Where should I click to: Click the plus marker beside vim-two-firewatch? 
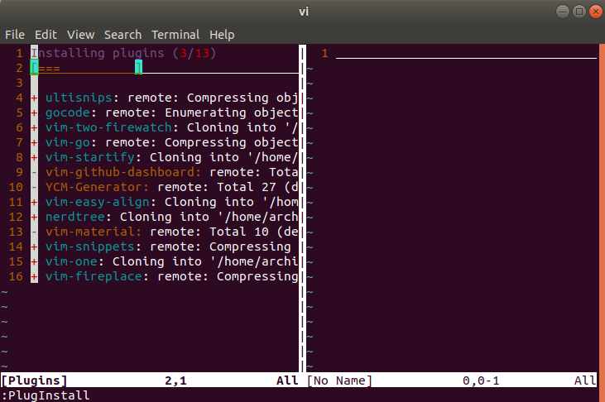click(34, 127)
